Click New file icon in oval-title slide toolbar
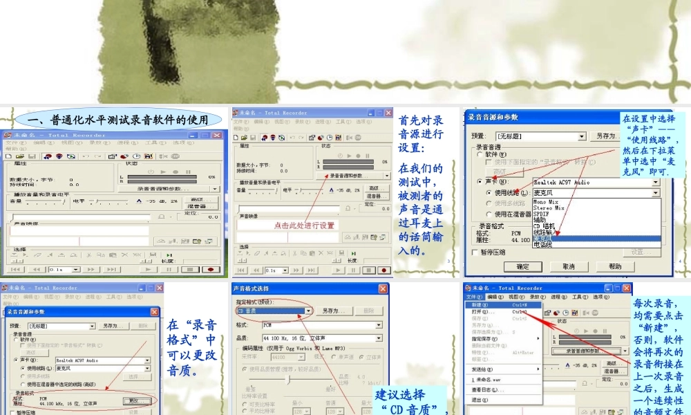Viewport: 691px width, 415px height. (8, 156)
